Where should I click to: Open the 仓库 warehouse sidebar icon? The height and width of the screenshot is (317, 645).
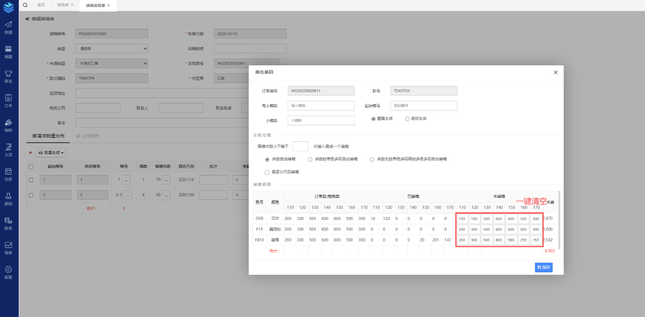[x=9, y=174]
